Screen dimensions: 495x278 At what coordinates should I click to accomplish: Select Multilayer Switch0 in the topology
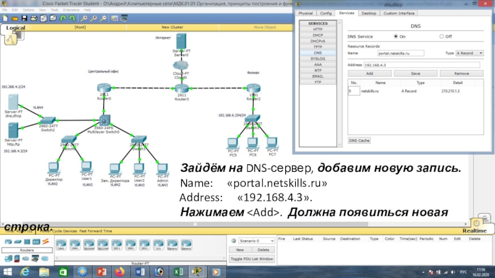pyautogui.click(x=104, y=120)
